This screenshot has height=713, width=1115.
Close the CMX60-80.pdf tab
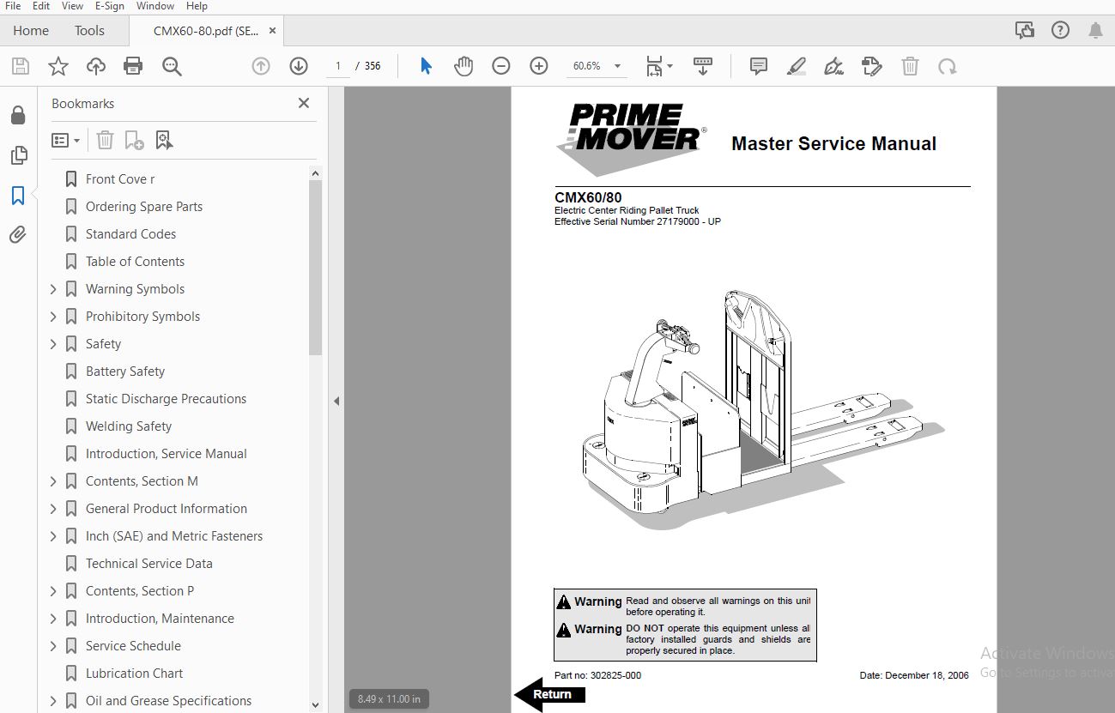(x=273, y=31)
